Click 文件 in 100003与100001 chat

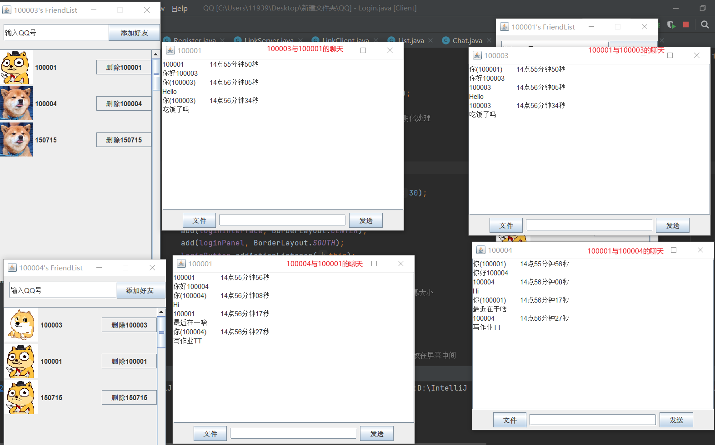(x=199, y=220)
